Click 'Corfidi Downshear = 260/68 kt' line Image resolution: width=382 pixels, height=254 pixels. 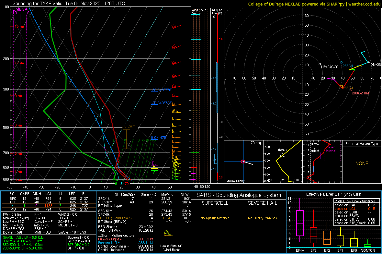pos(126,246)
